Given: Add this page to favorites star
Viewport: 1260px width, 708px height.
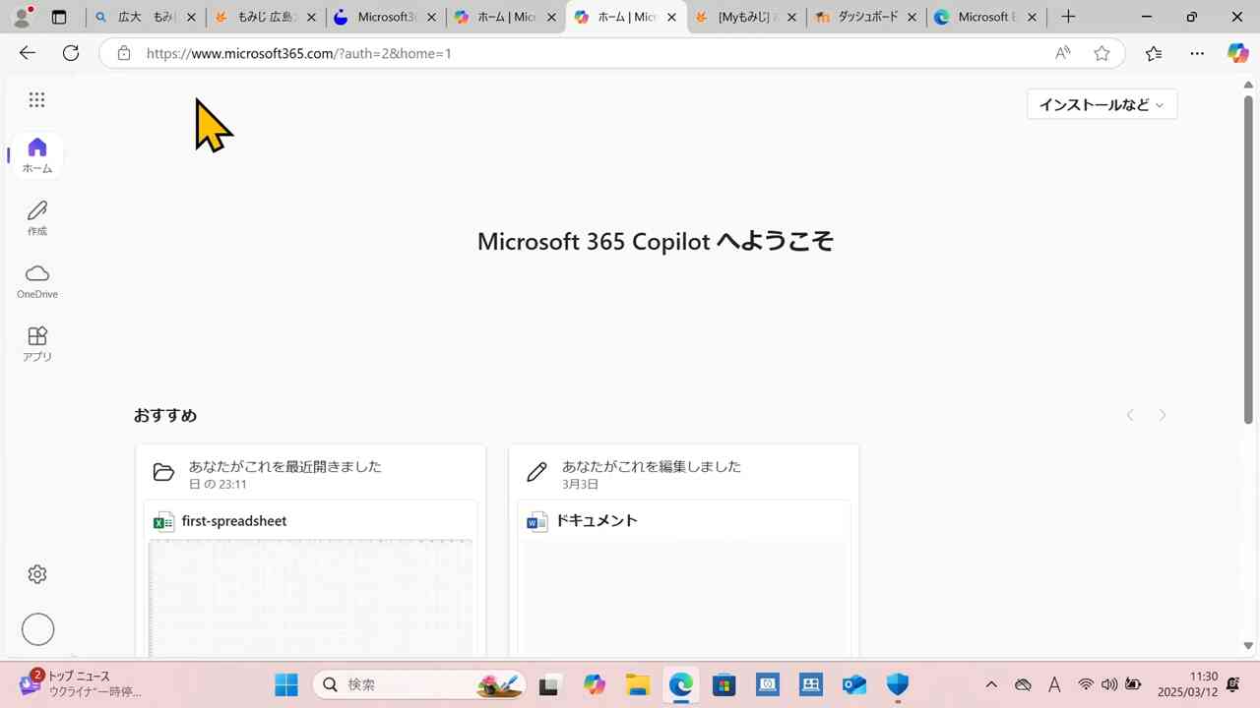Looking at the screenshot, I should click(x=1102, y=53).
